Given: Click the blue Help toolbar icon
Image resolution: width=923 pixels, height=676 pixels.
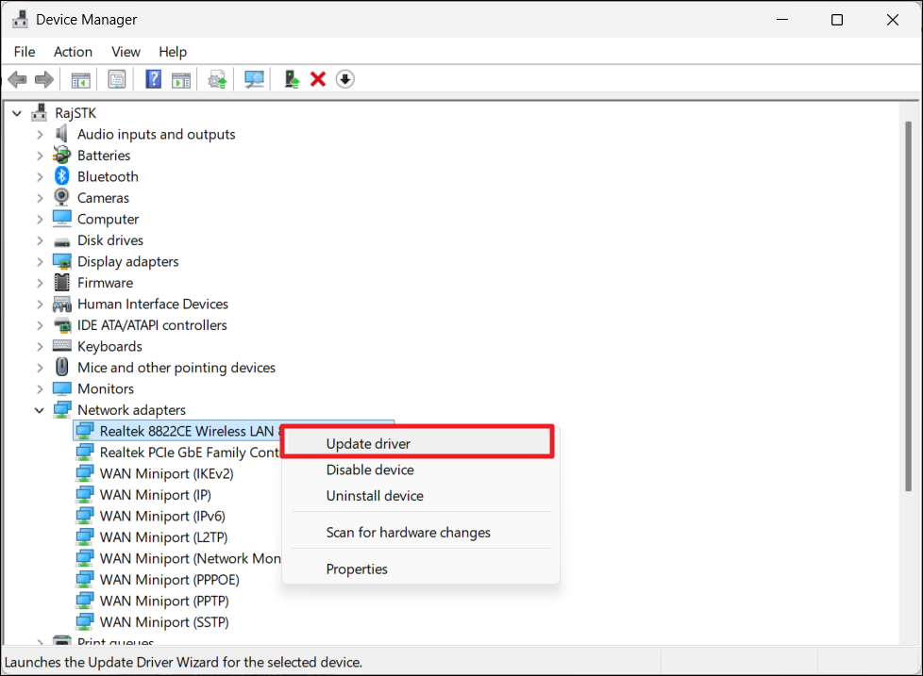Looking at the screenshot, I should 153,79.
